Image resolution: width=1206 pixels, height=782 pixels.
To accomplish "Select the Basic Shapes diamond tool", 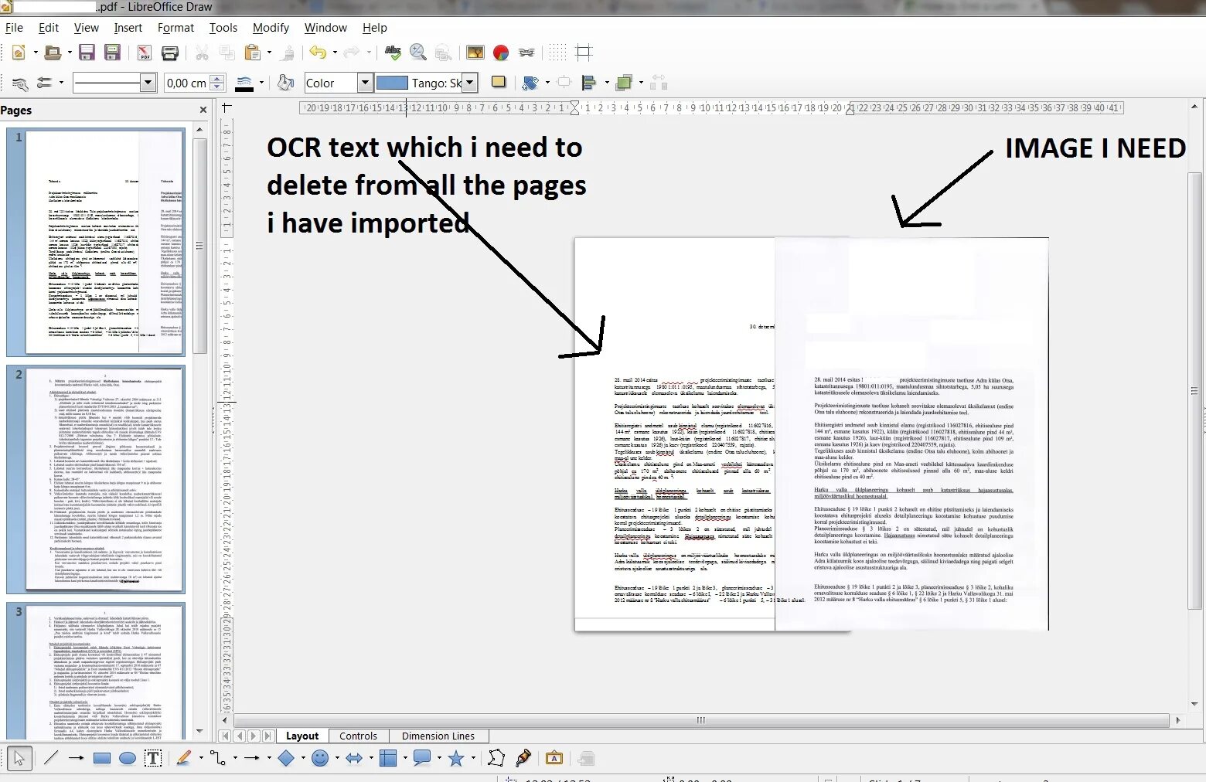I will (x=286, y=758).
